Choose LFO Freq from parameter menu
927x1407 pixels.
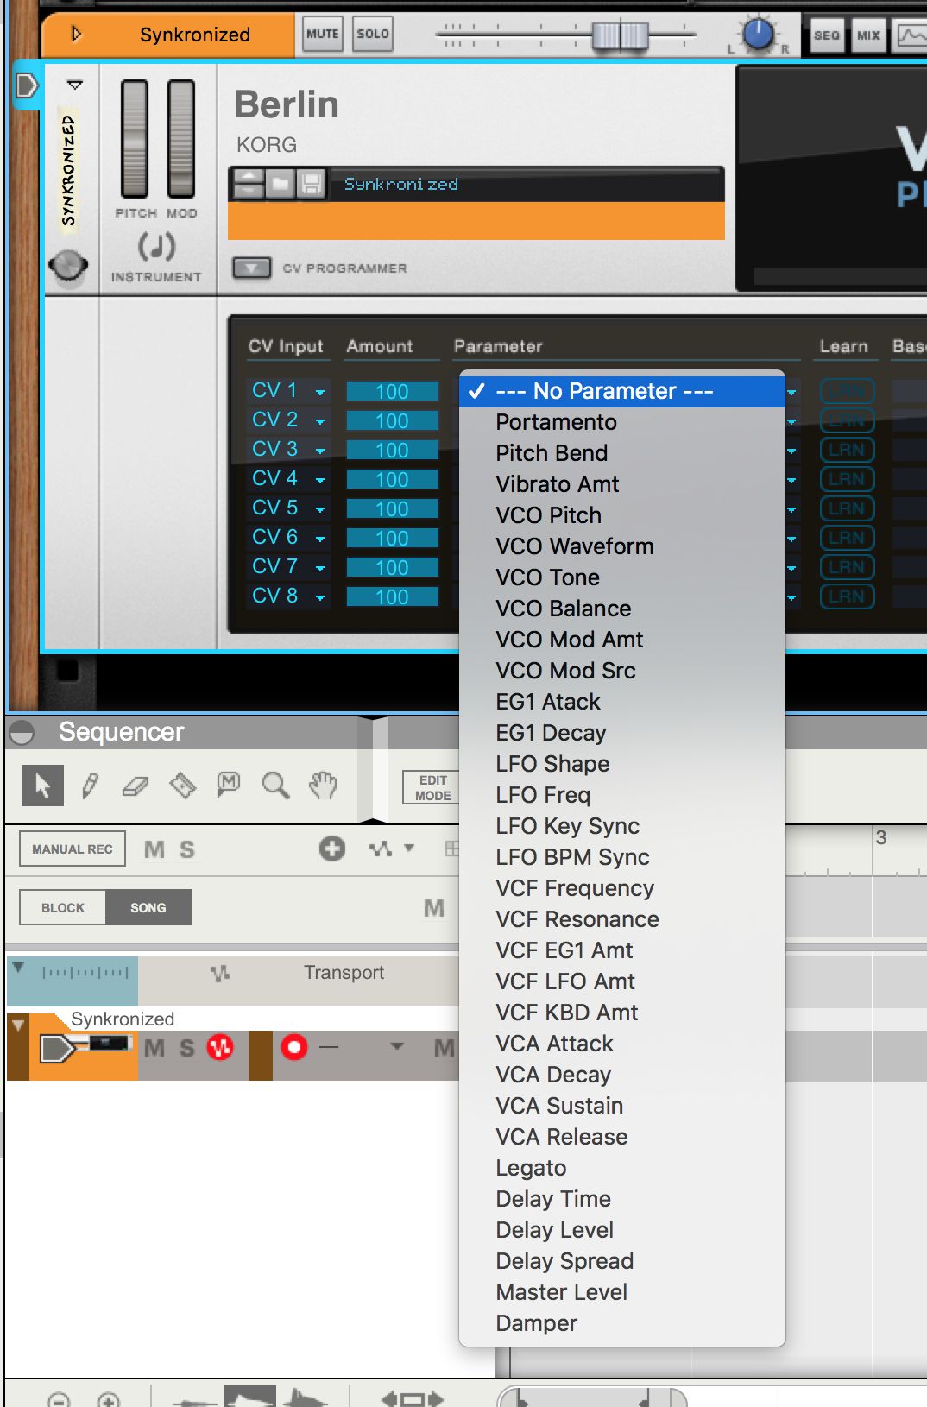(622, 795)
